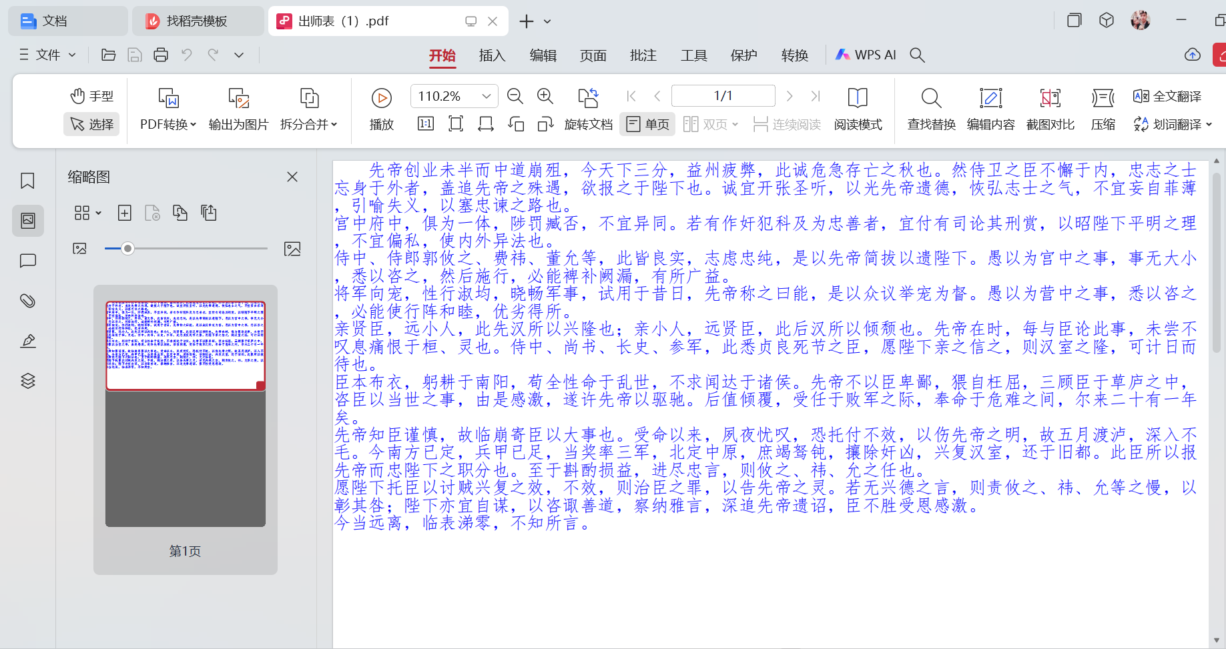Click 全文翻译 full translation

pyautogui.click(x=1167, y=96)
